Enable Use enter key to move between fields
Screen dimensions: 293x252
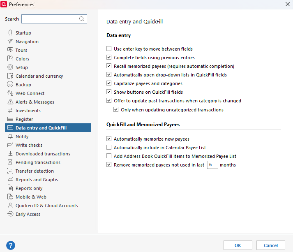click(x=109, y=49)
